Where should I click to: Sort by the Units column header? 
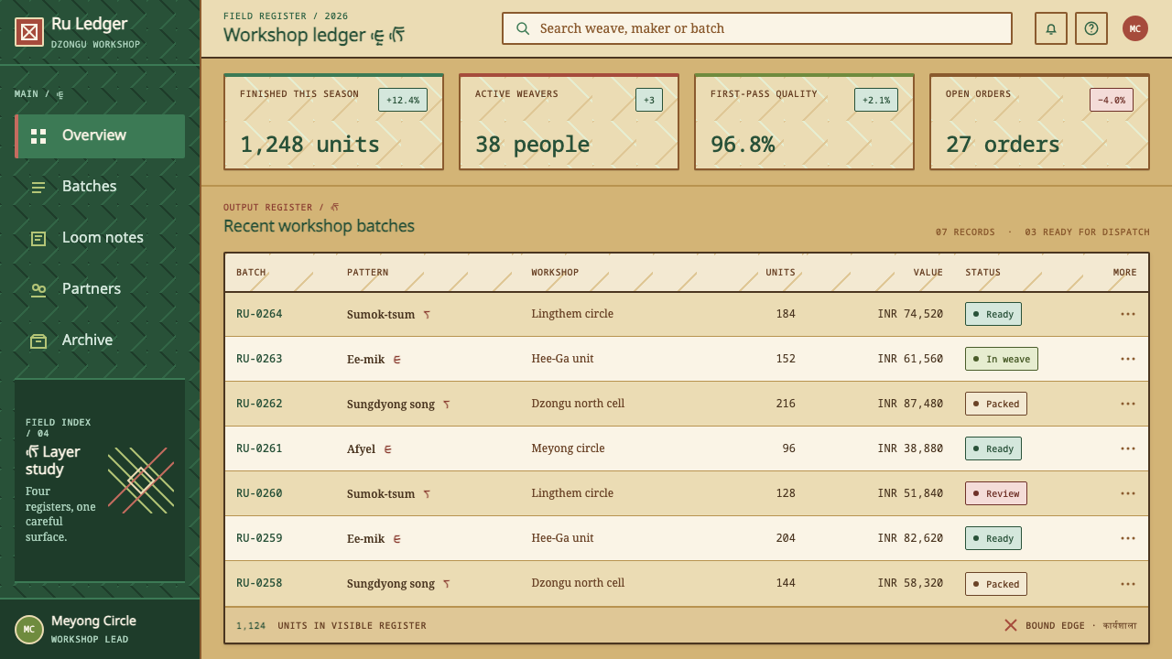[x=780, y=273]
